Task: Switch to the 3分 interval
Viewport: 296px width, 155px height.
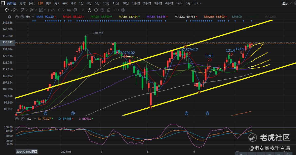Action: [x=89, y=3]
